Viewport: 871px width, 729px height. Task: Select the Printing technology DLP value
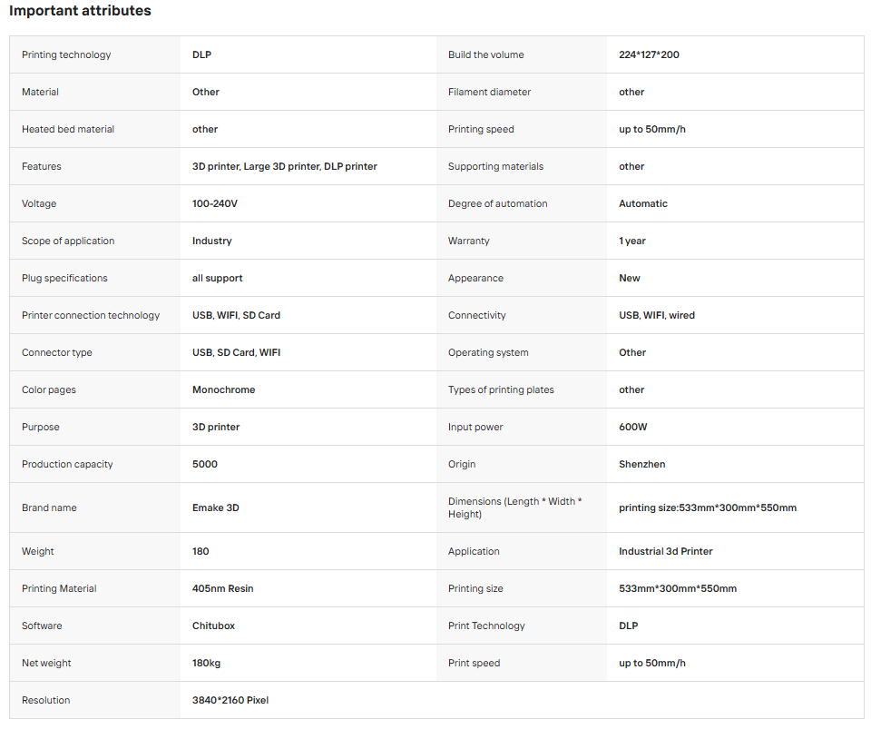(201, 54)
